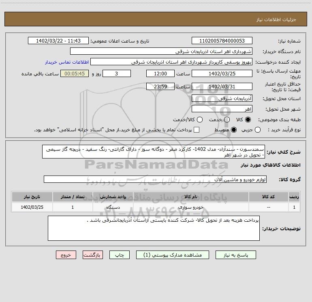Click the goods group field لوازم خودرو و ماشین آلات
Image resolution: width=312 pixels, height=302 pixels.
(x=155, y=179)
